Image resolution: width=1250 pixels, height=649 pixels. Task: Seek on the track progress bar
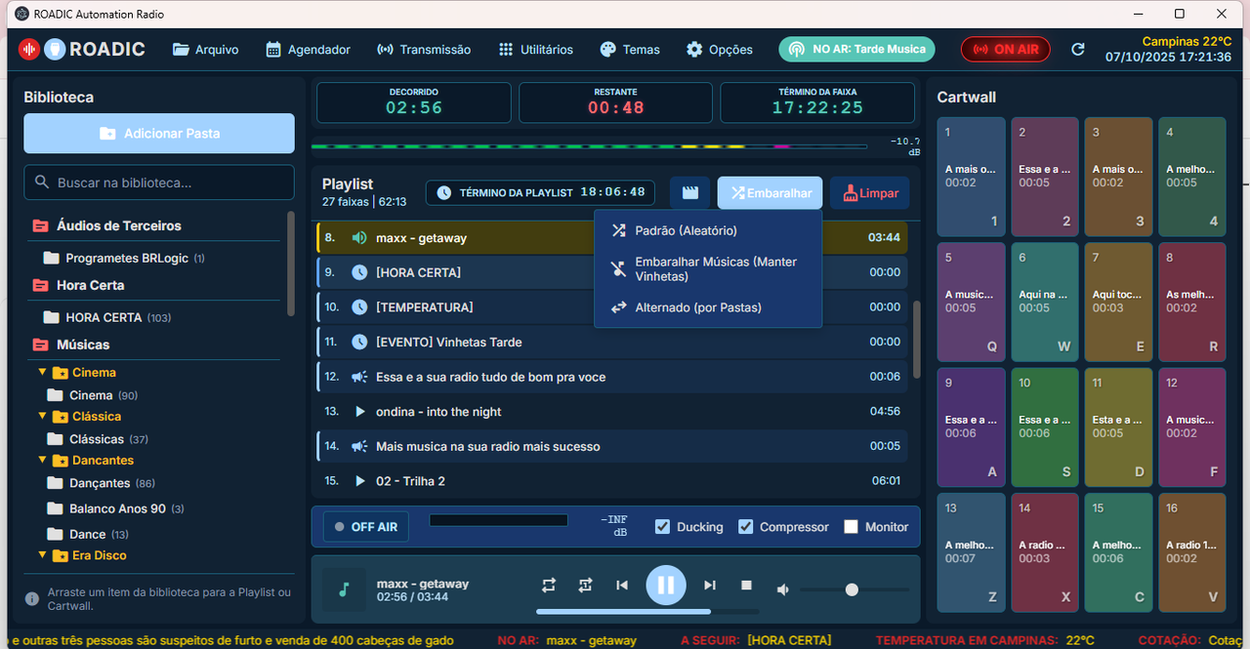click(647, 612)
